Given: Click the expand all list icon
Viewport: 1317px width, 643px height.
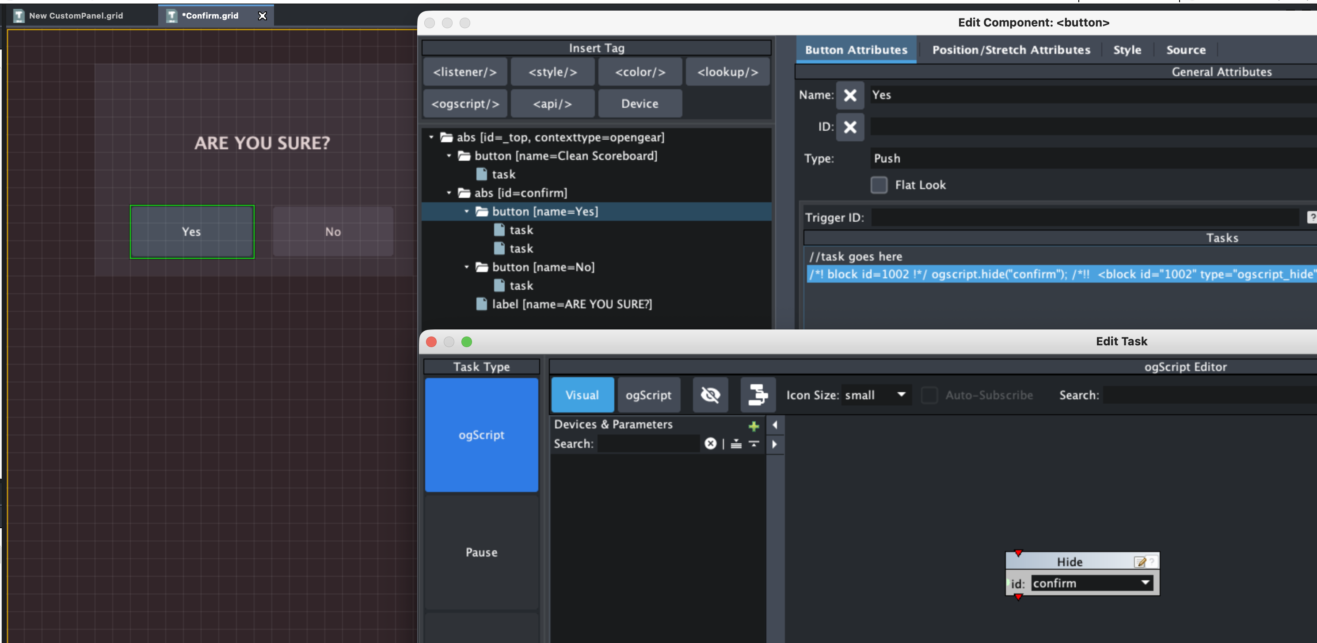Looking at the screenshot, I should pos(736,443).
